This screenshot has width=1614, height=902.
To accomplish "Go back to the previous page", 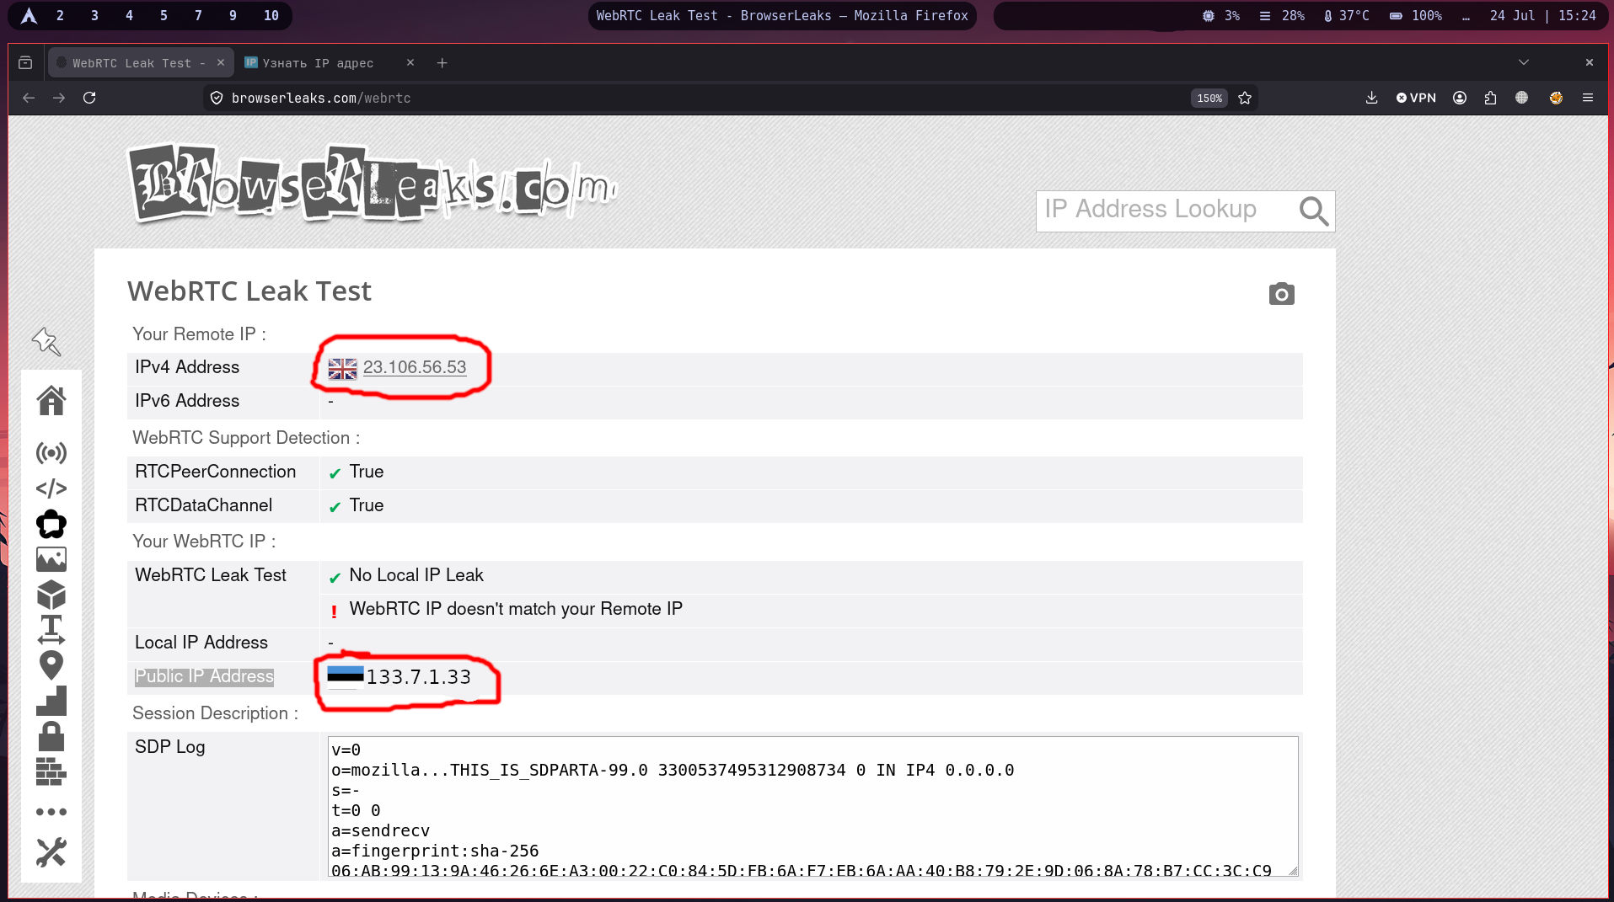I will point(29,99).
